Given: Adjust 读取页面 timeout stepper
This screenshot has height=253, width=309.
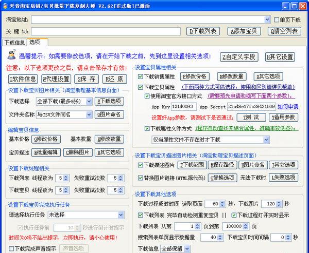Looking at the screenshot, I should tap(222, 204).
